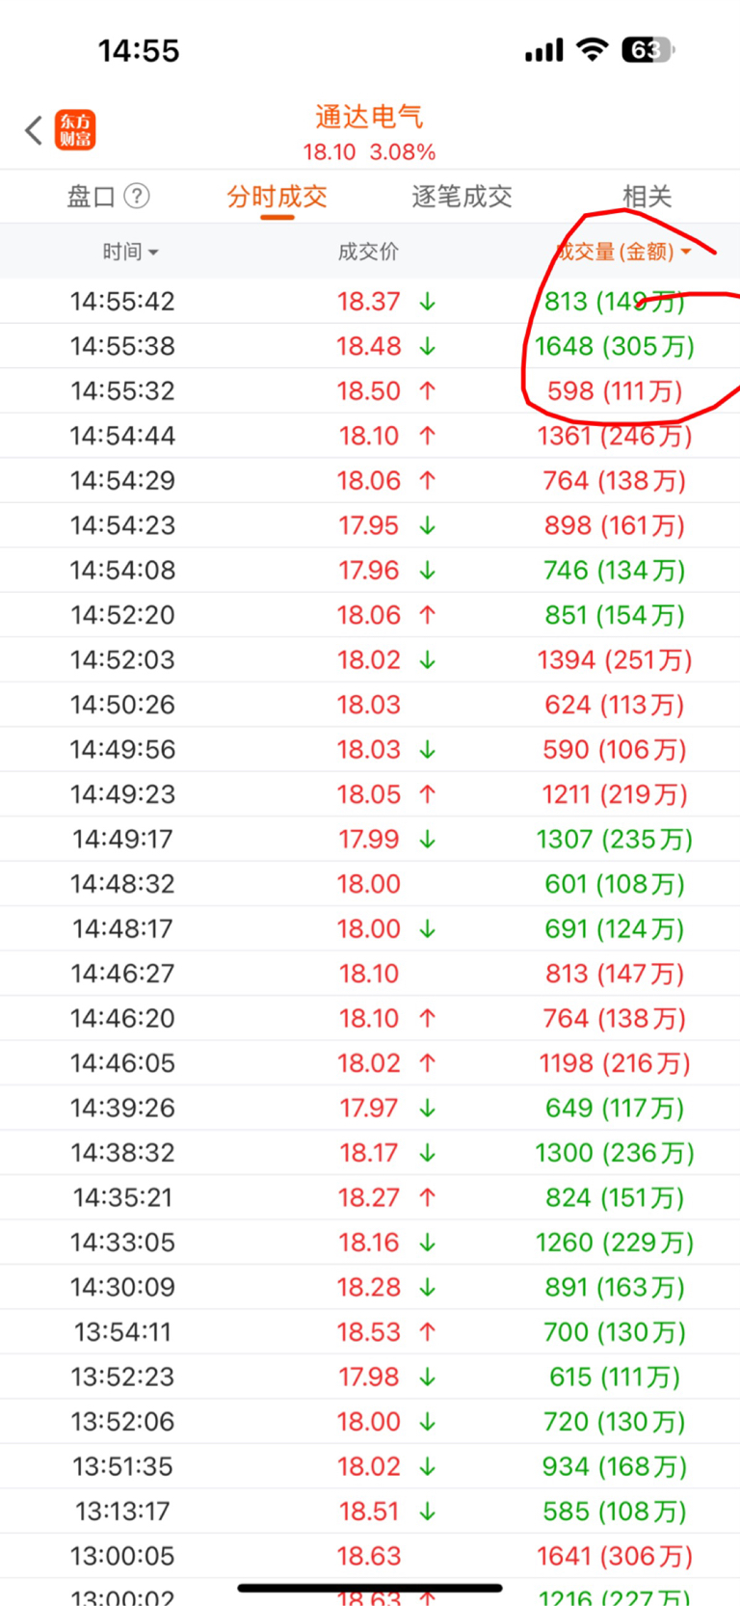740x1606 pixels.
Task: Tap the down arrow next to 18.48
Action: coord(428,346)
